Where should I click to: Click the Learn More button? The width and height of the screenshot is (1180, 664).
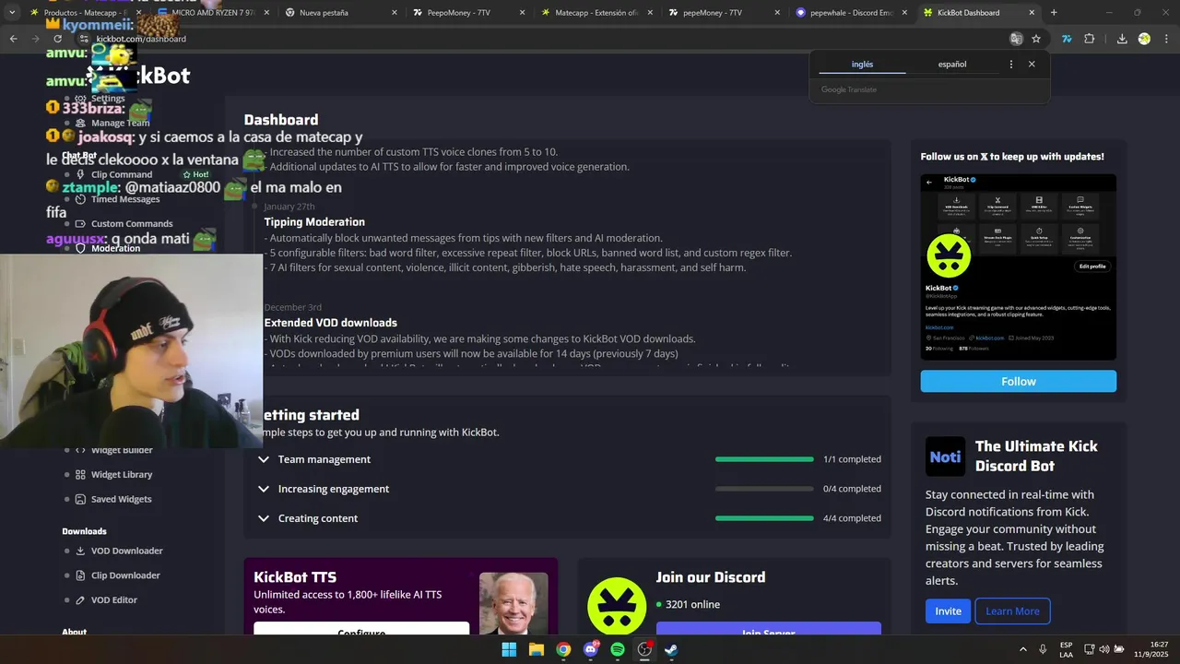(1012, 611)
